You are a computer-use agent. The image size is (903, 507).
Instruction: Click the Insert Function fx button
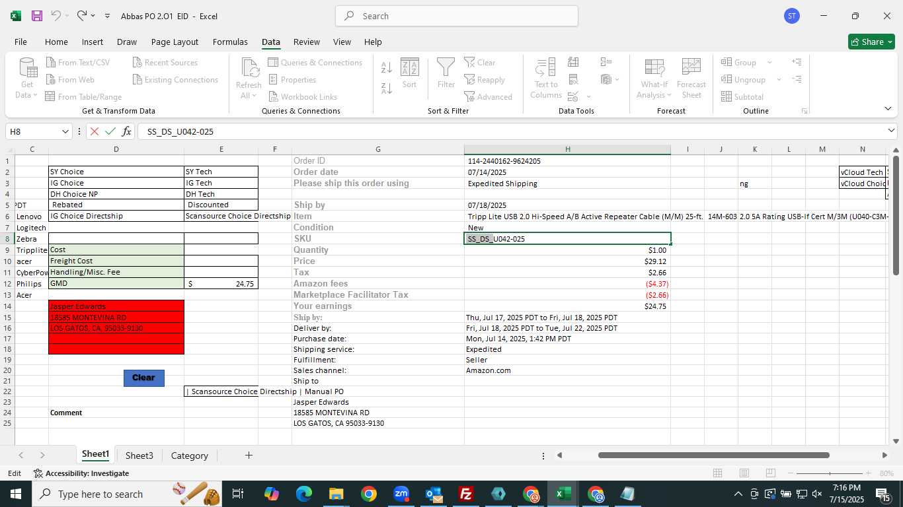[126, 131]
